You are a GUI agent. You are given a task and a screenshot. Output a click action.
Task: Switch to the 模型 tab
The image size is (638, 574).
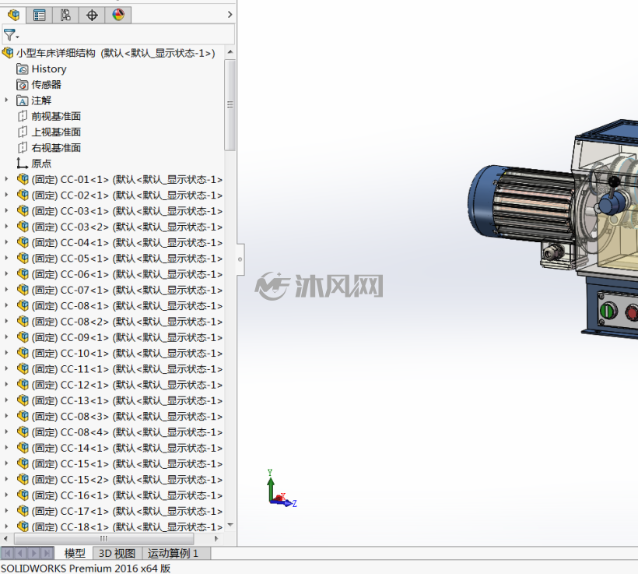coord(75,553)
